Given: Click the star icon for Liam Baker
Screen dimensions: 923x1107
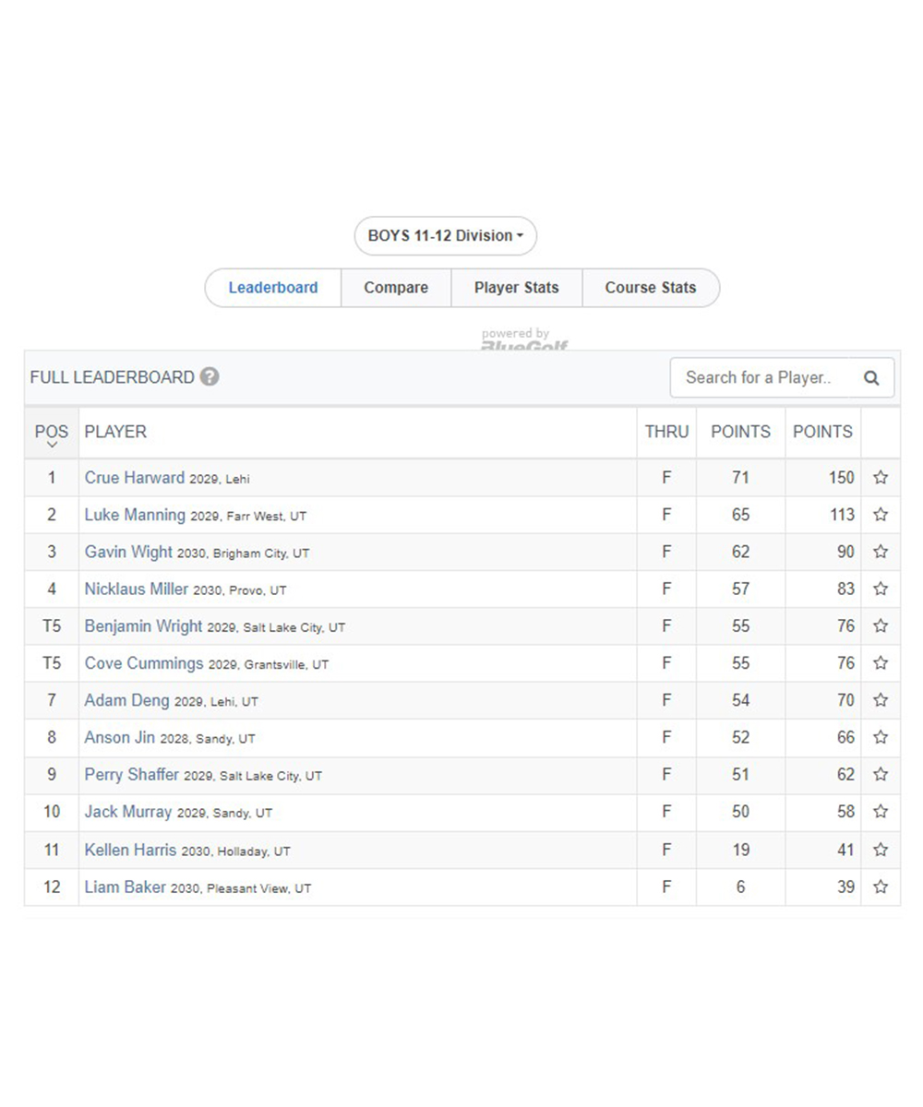Looking at the screenshot, I should [881, 887].
